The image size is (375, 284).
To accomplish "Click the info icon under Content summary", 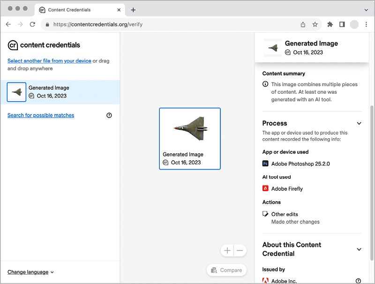I will [x=265, y=84].
